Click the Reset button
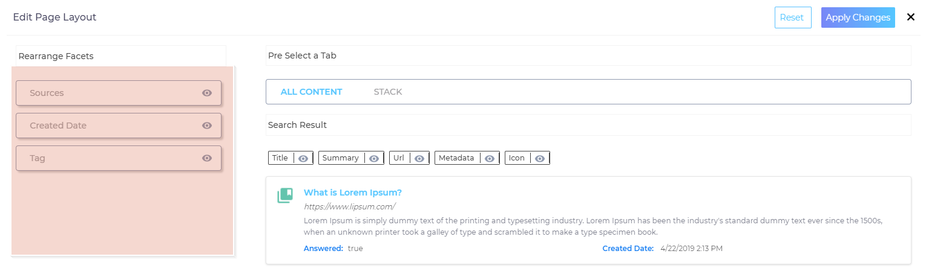Viewport: 926px width, 277px height. 792,18
